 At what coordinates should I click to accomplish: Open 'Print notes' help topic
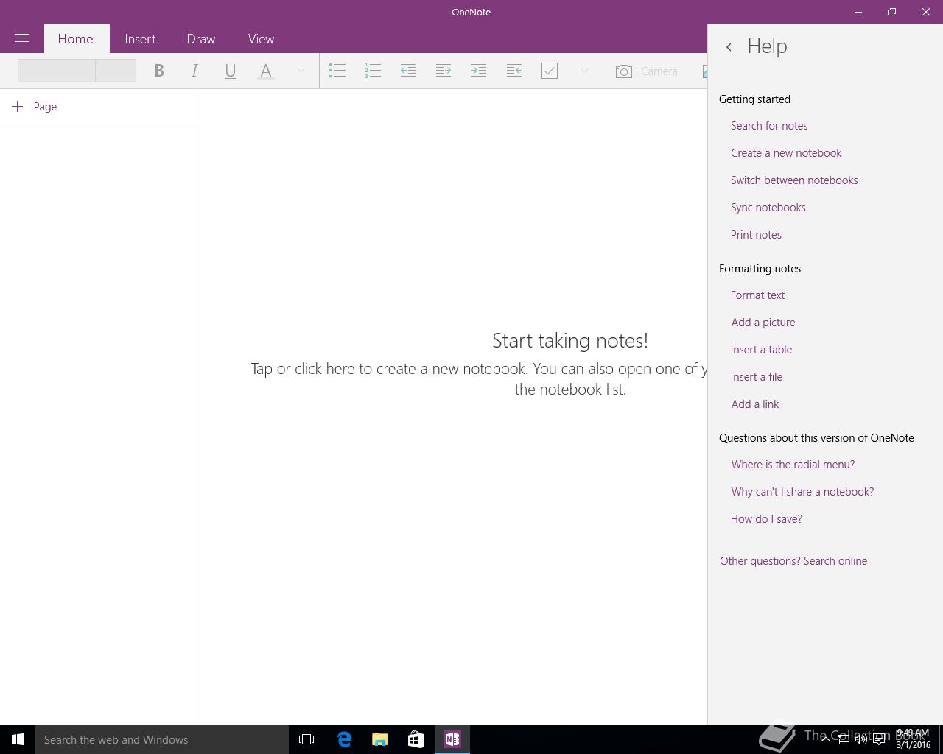(x=756, y=235)
